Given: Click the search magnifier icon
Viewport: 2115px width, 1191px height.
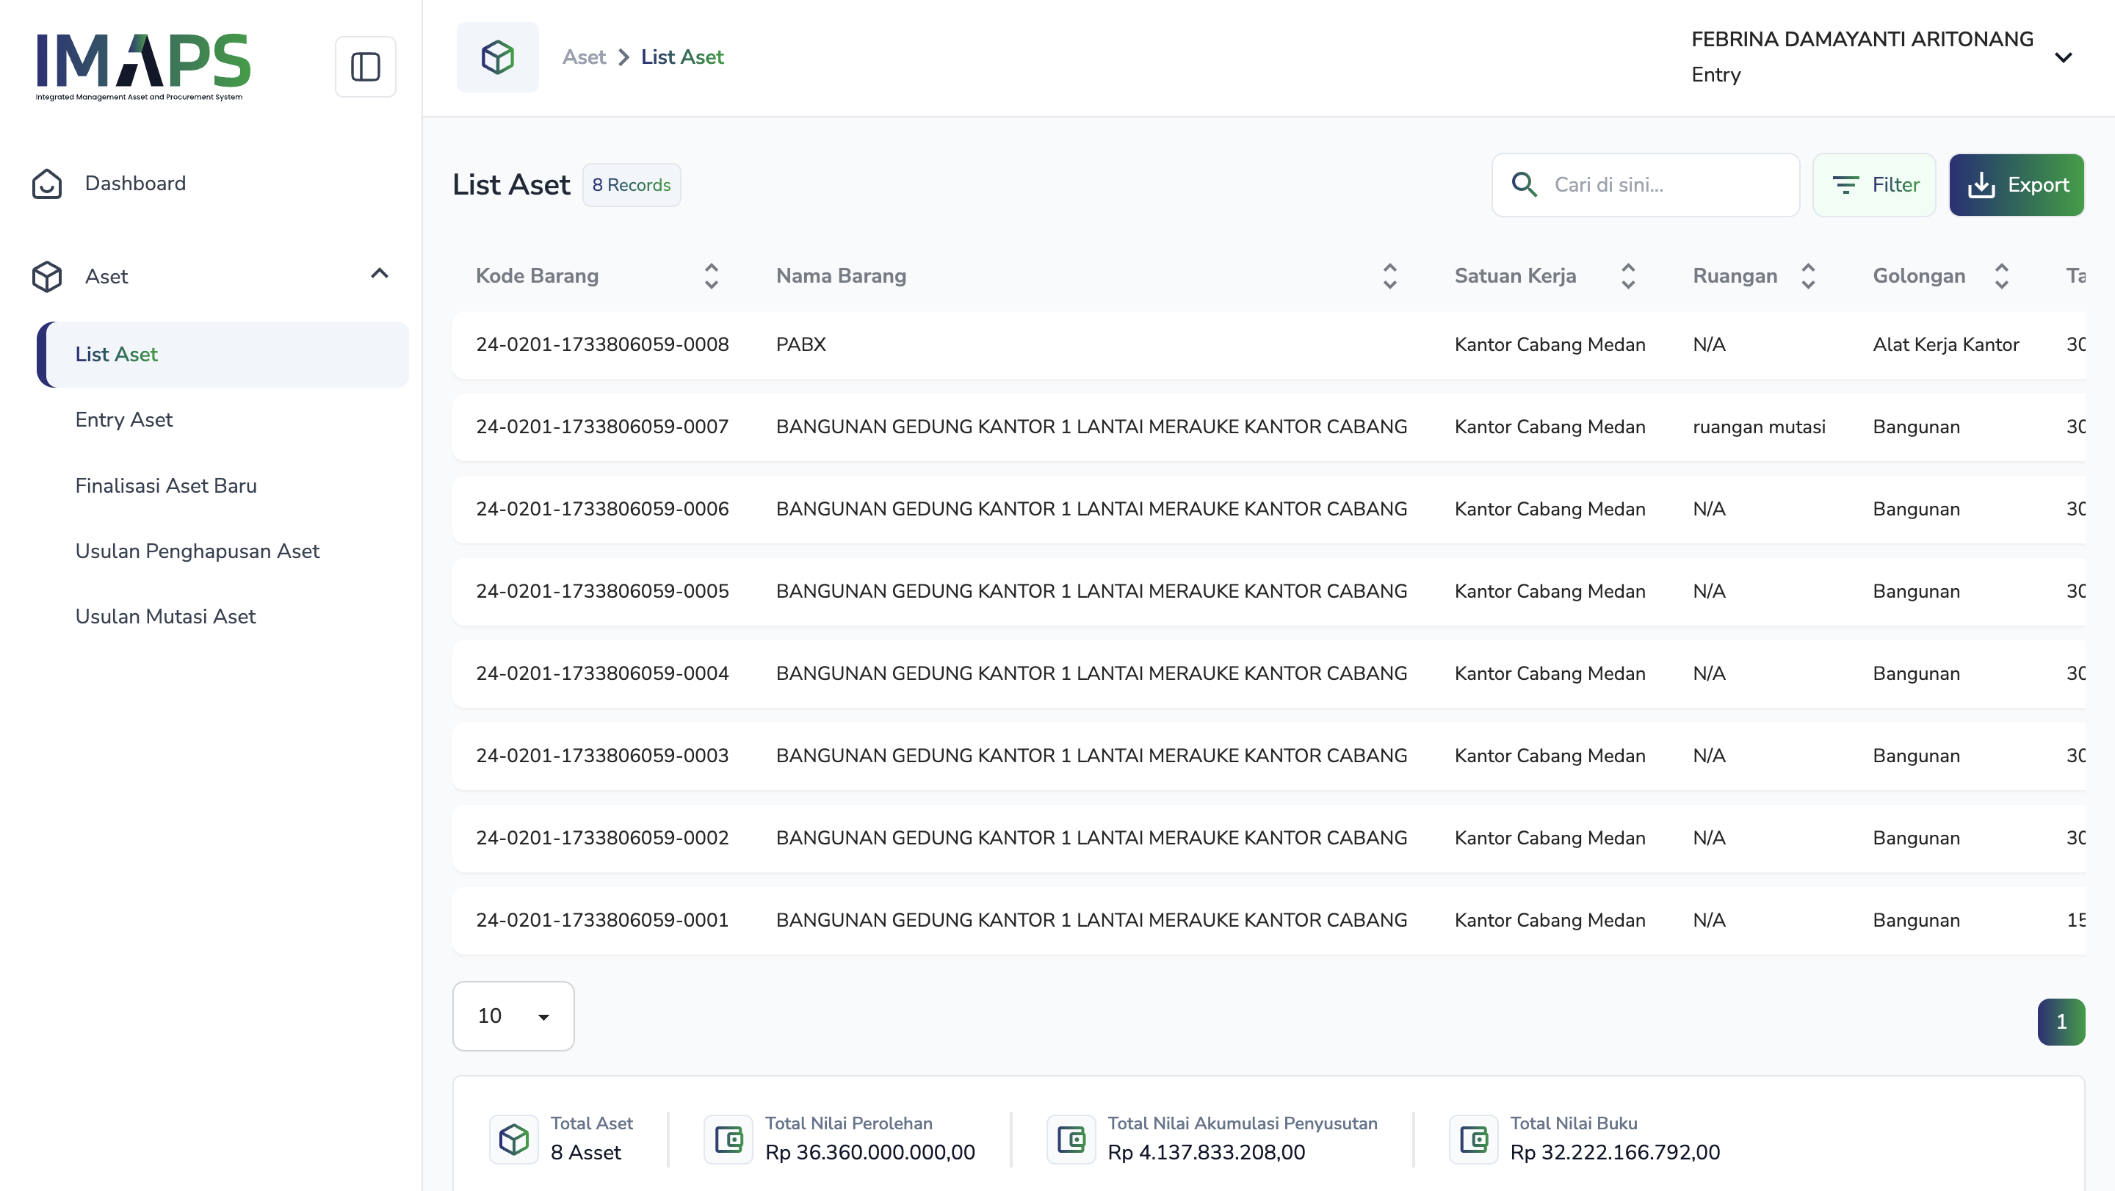Looking at the screenshot, I should coord(1524,185).
